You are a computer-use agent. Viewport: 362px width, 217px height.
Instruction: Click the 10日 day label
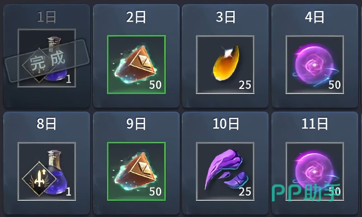225,124
